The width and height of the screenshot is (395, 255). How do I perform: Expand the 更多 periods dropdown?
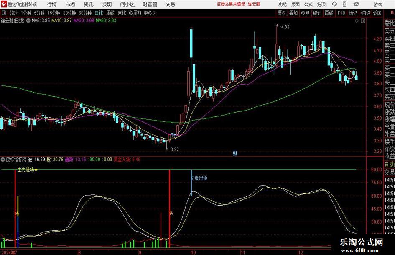(150, 13)
